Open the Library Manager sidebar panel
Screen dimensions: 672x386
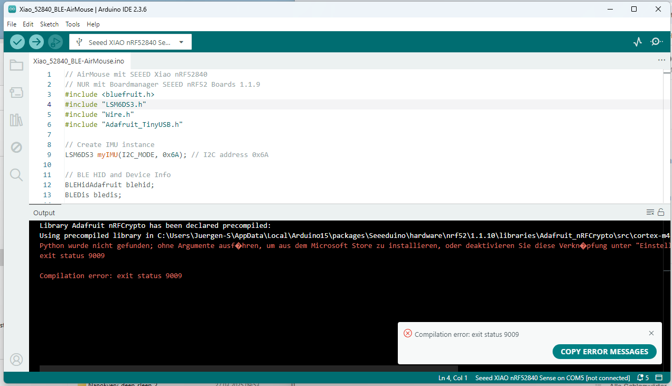pos(16,120)
